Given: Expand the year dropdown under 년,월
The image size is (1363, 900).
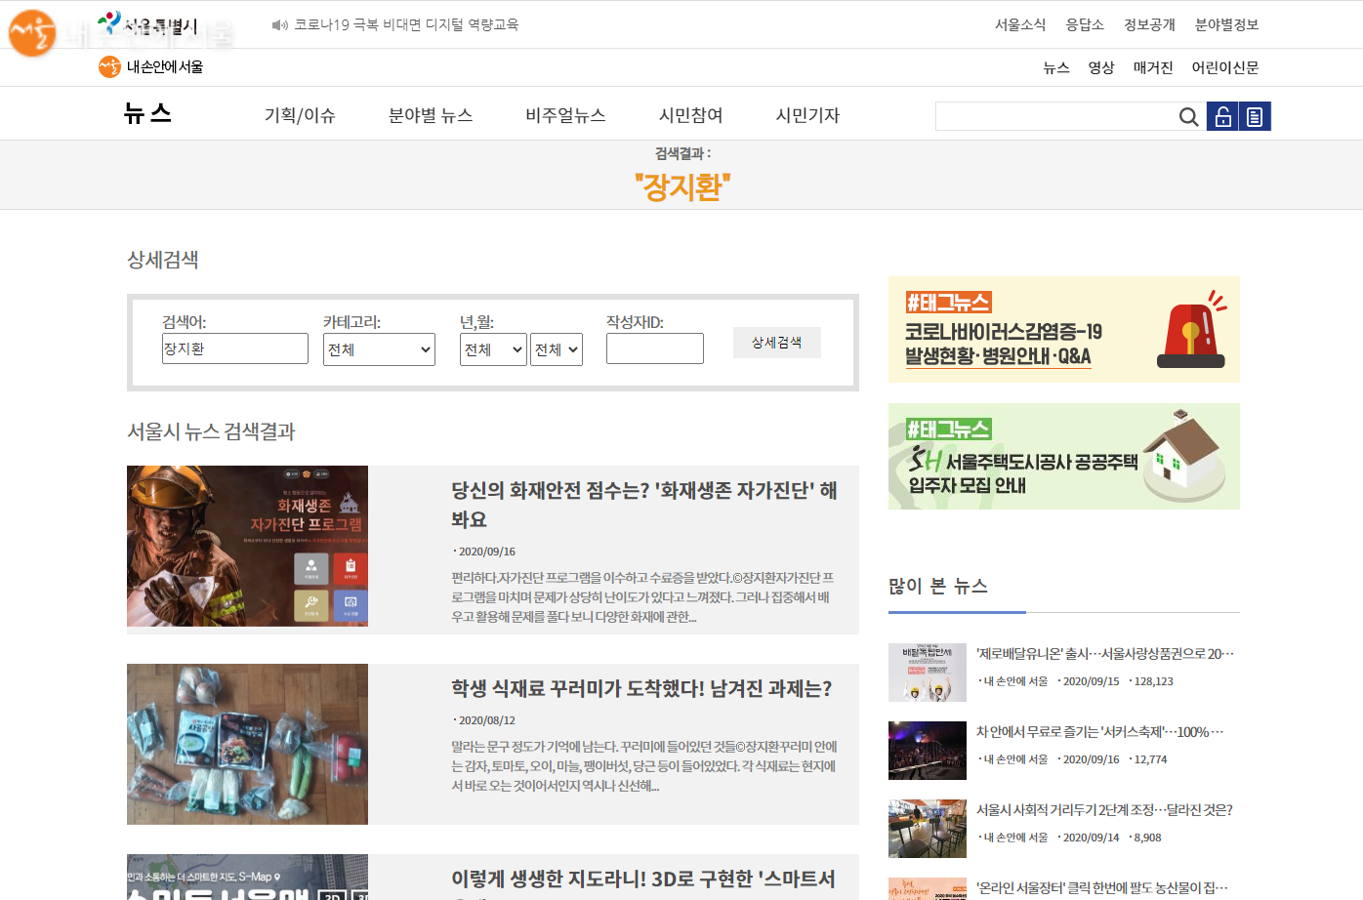Looking at the screenshot, I should click(493, 349).
